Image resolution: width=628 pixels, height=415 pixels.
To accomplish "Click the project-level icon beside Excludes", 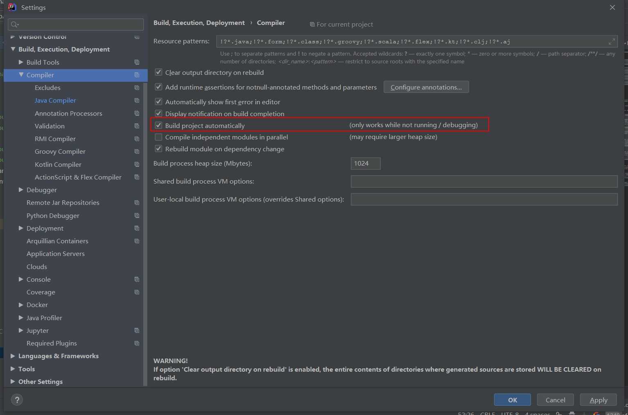I will tap(137, 87).
